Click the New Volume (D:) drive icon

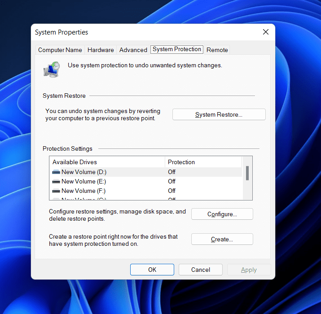point(56,172)
